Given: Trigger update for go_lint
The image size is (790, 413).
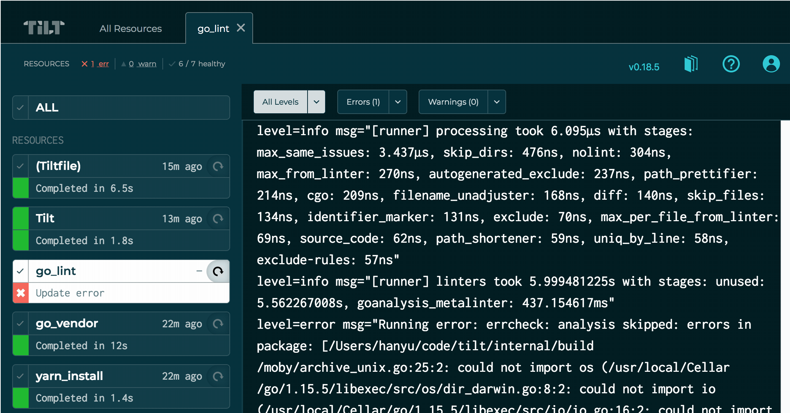Looking at the screenshot, I should [x=218, y=271].
